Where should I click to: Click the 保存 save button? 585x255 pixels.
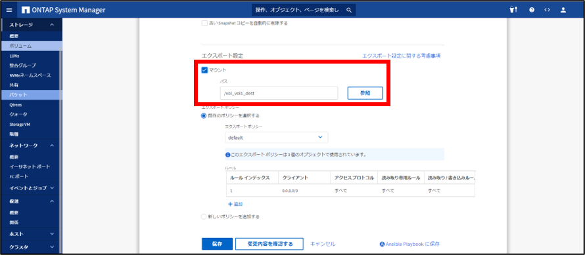[x=217, y=244]
